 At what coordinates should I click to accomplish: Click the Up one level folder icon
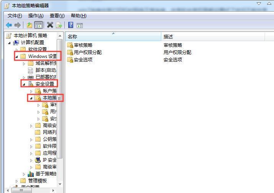(30, 25)
